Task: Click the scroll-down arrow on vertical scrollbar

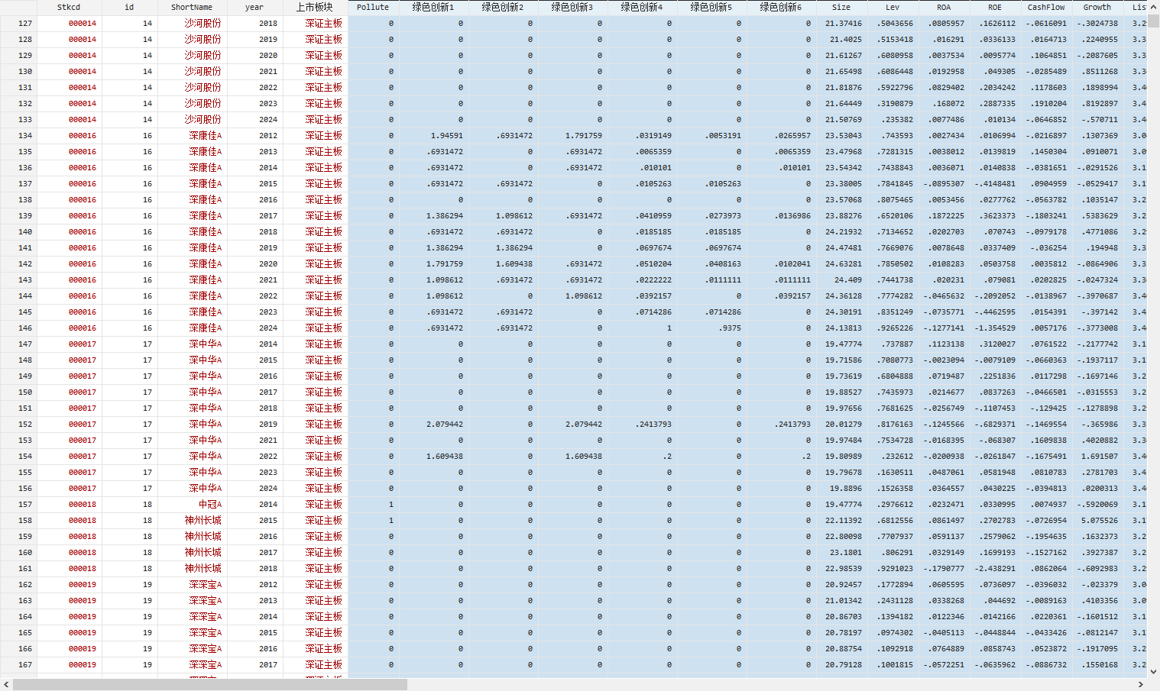Action: pyautogui.click(x=1154, y=672)
